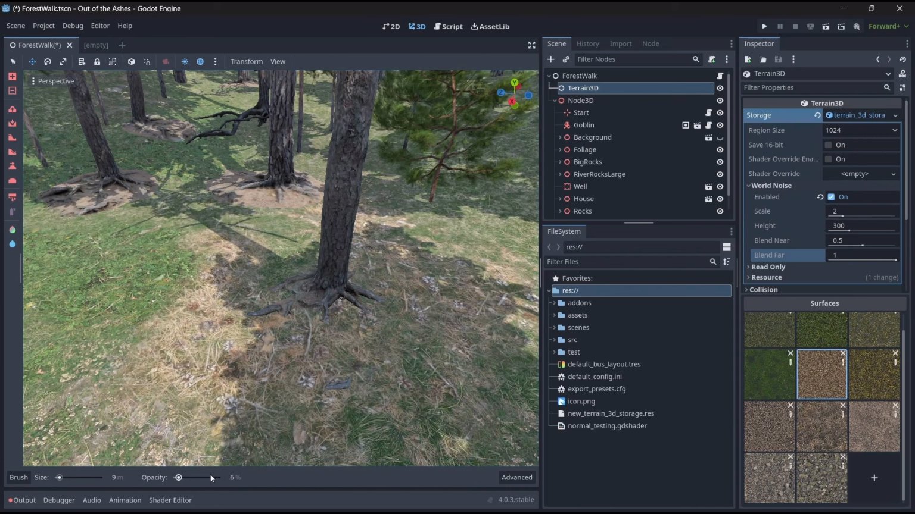Toggle visibility of the House node
Image resolution: width=915 pixels, height=514 pixels.
click(x=720, y=199)
